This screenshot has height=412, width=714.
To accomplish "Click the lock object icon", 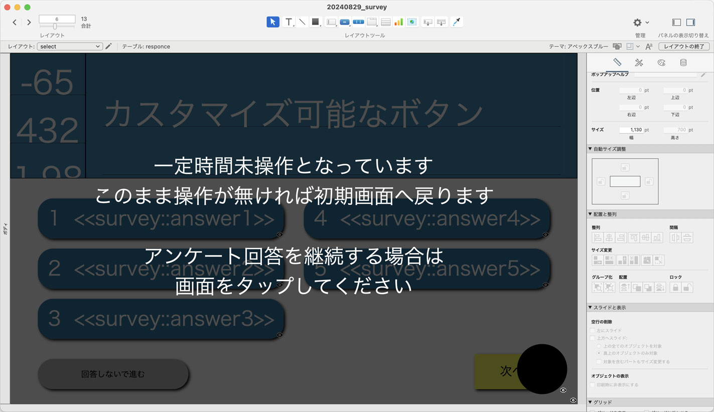I will tap(675, 288).
